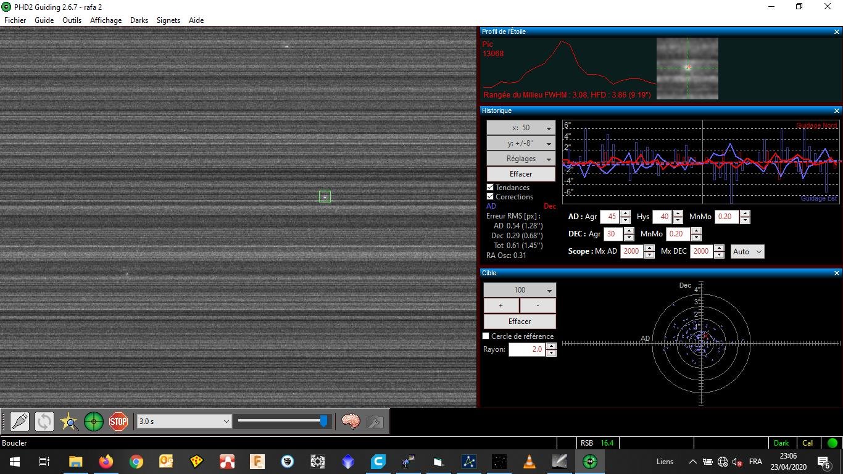
Task: Click the AD Agr value field
Action: coord(610,217)
